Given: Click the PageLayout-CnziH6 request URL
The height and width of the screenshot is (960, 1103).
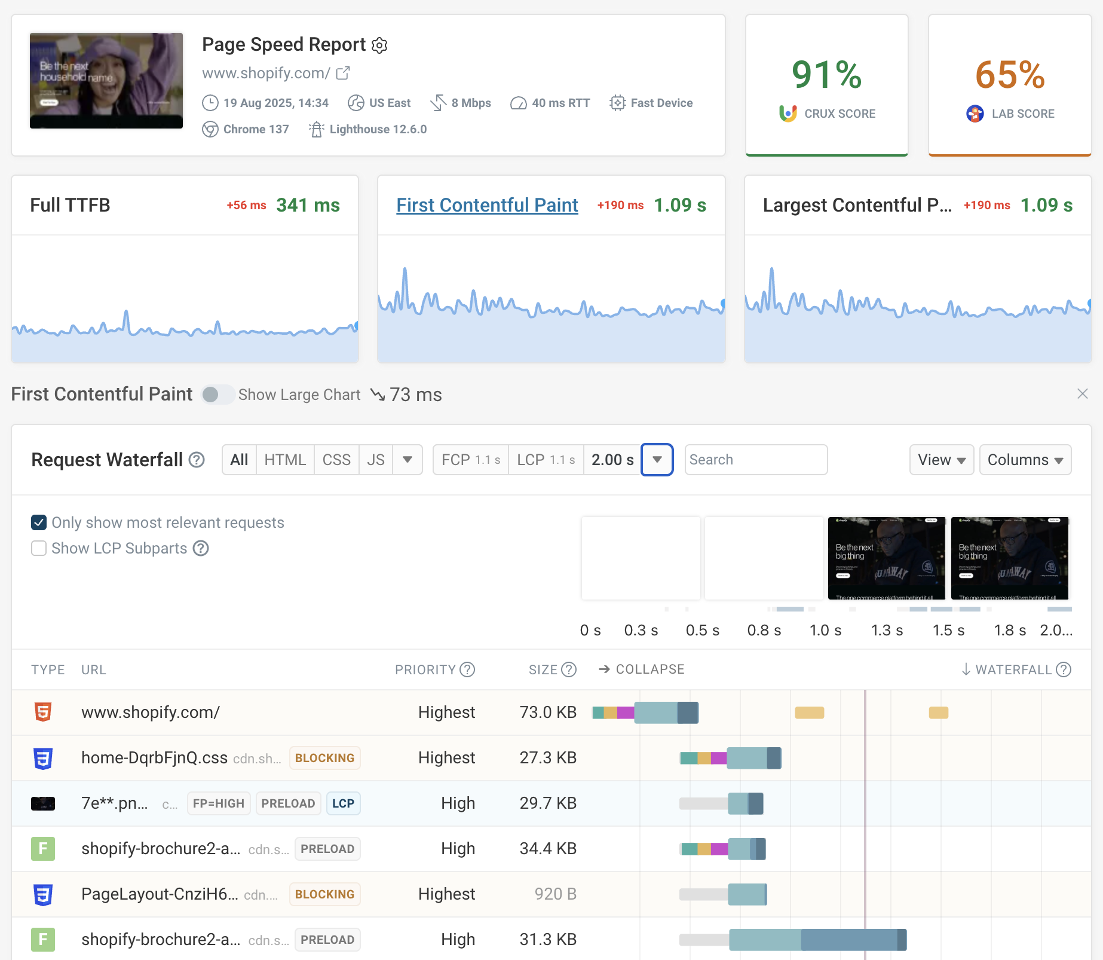Looking at the screenshot, I should (160, 894).
